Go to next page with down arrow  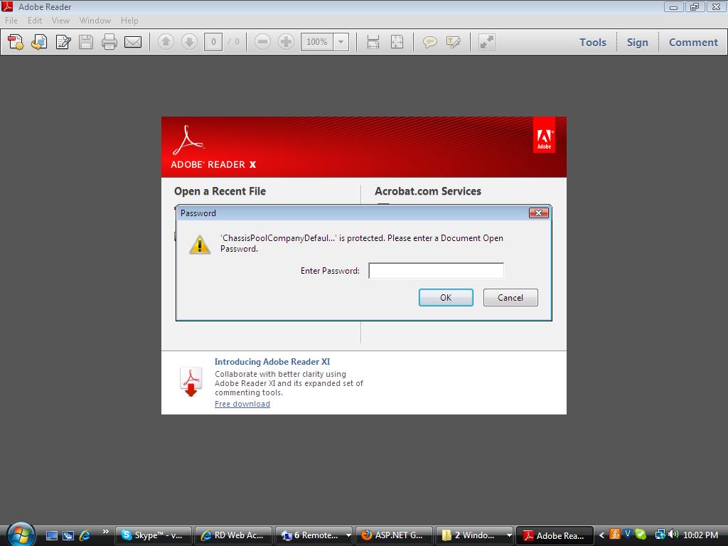pos(189,42)
